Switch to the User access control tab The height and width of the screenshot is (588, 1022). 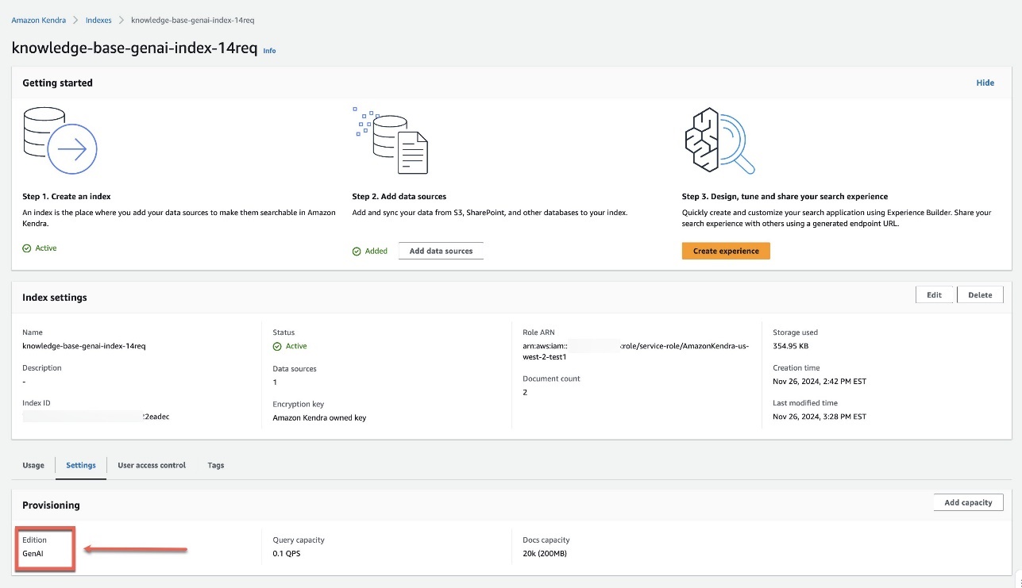click(x=152, y=465)
